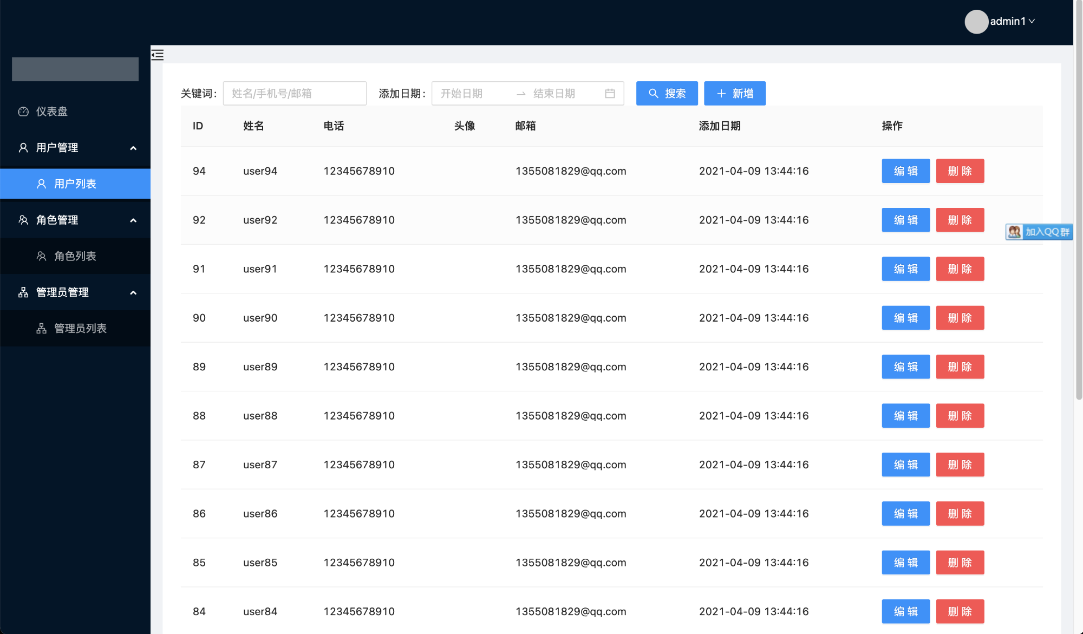Select the 用户列表 menu item
This screenshot has width=1083, height=634.
click(x=75, y=184)
